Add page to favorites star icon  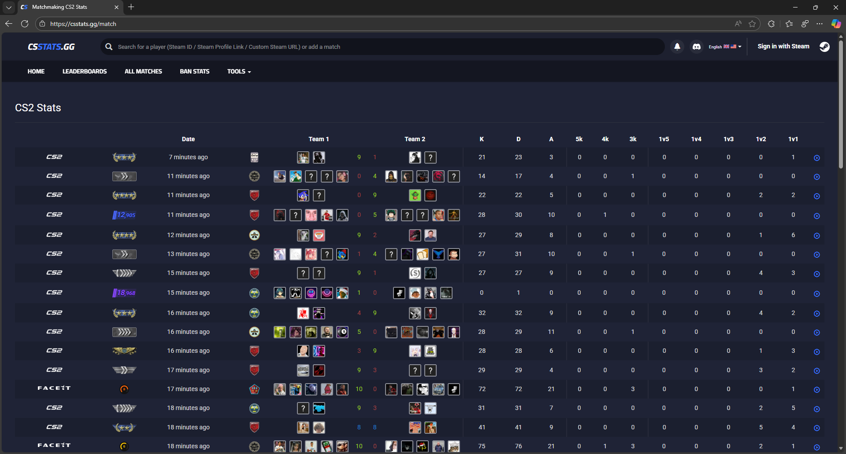752,24
